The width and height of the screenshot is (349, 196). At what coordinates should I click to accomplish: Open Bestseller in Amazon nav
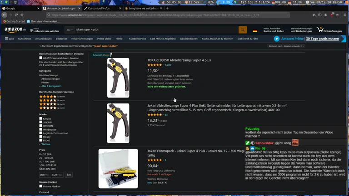tap(61, 39)
